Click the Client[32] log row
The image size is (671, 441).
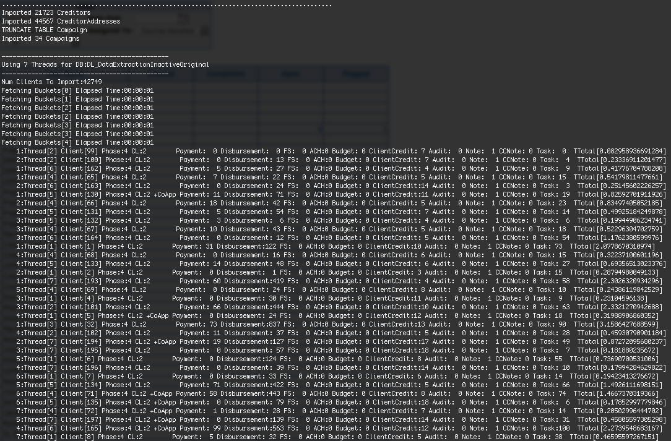click(x=337, y=324)
